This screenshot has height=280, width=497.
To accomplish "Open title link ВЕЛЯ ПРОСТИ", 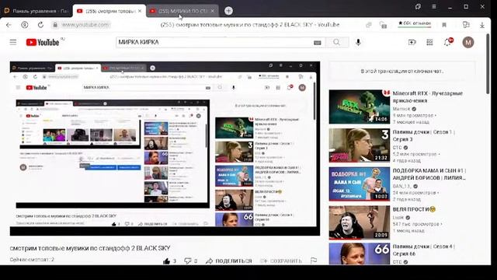I will (414, 209).
